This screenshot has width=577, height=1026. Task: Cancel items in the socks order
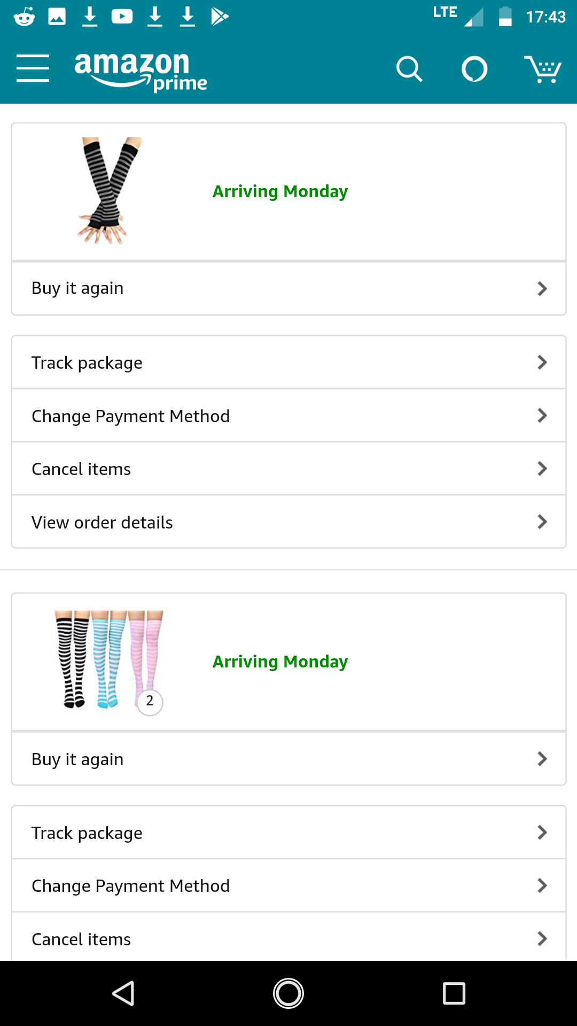pyautogui.click(x=288, y=938)
